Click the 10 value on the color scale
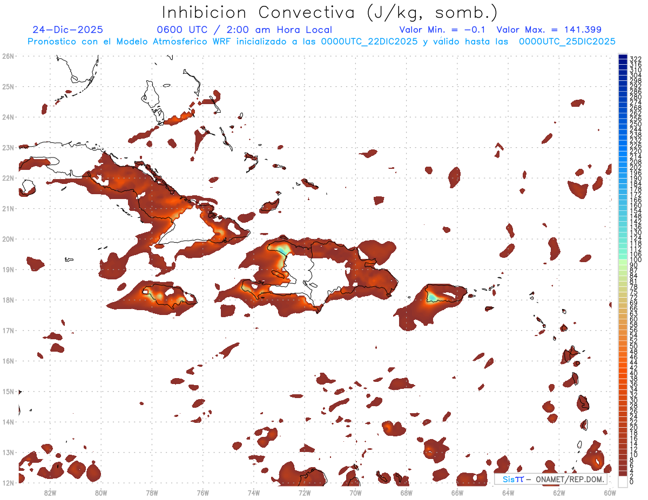Screen dimensions: 648x500 pos(634,454)
